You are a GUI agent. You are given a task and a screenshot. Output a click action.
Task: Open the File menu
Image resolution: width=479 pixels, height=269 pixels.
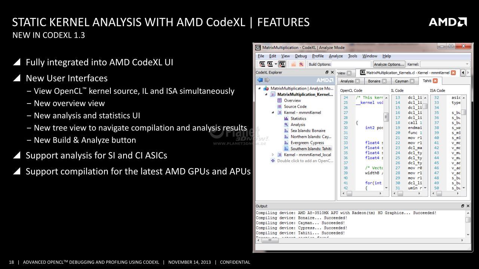[261, 56]
